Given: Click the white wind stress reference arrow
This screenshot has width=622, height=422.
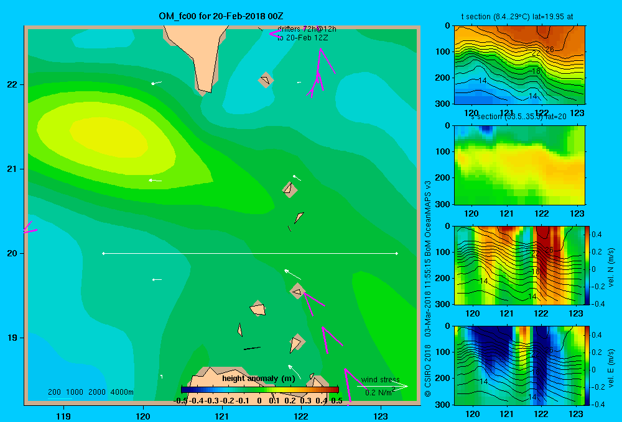Looking at the screenshot, I should [x=382, y=386].
